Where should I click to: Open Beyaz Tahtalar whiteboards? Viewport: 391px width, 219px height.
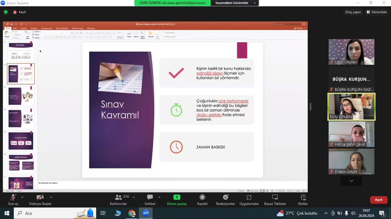click(x=275, y=200)
